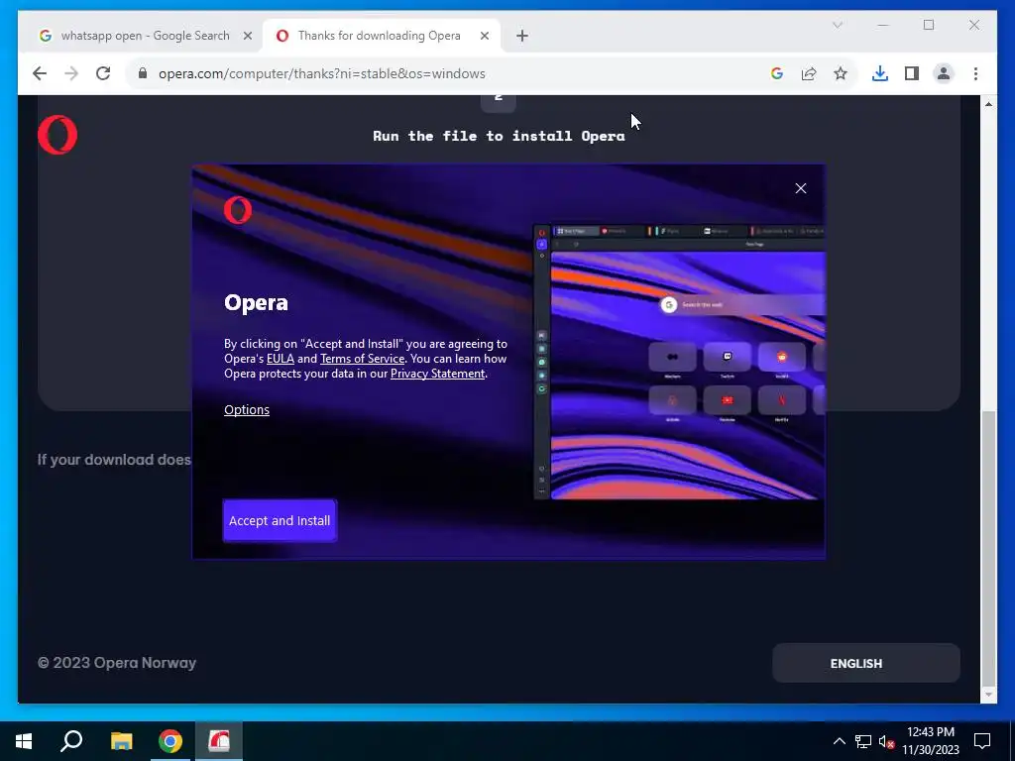This screenshot has width=1015, height=761.
Task: Open the Windows notification center
Action: (982, 741)
